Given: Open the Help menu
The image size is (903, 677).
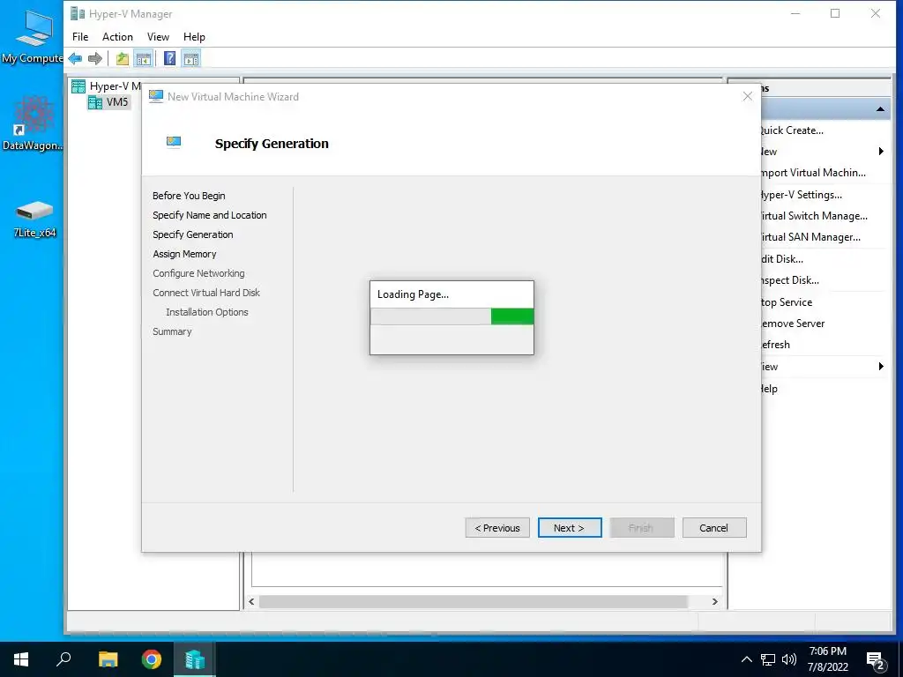Looking at the screenshot, I should click(x=194, y=37).
